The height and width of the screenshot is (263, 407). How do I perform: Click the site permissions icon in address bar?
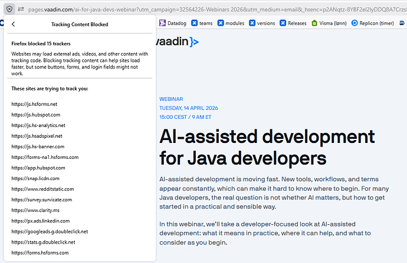coord(21,10)
